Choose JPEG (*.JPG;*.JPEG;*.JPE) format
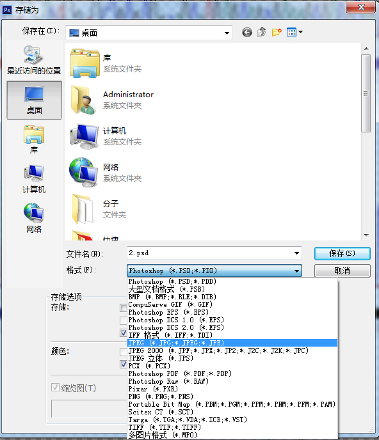 tap(232, 343)
